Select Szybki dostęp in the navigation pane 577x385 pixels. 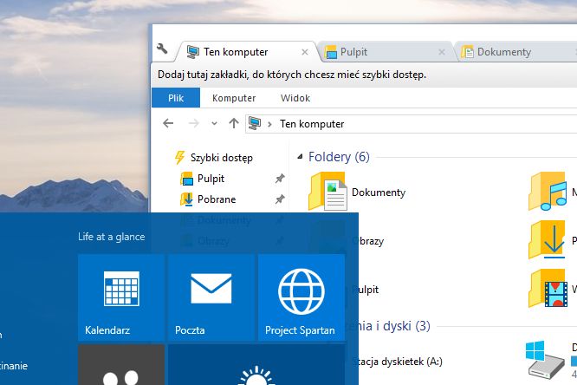(x=222, y=158)
